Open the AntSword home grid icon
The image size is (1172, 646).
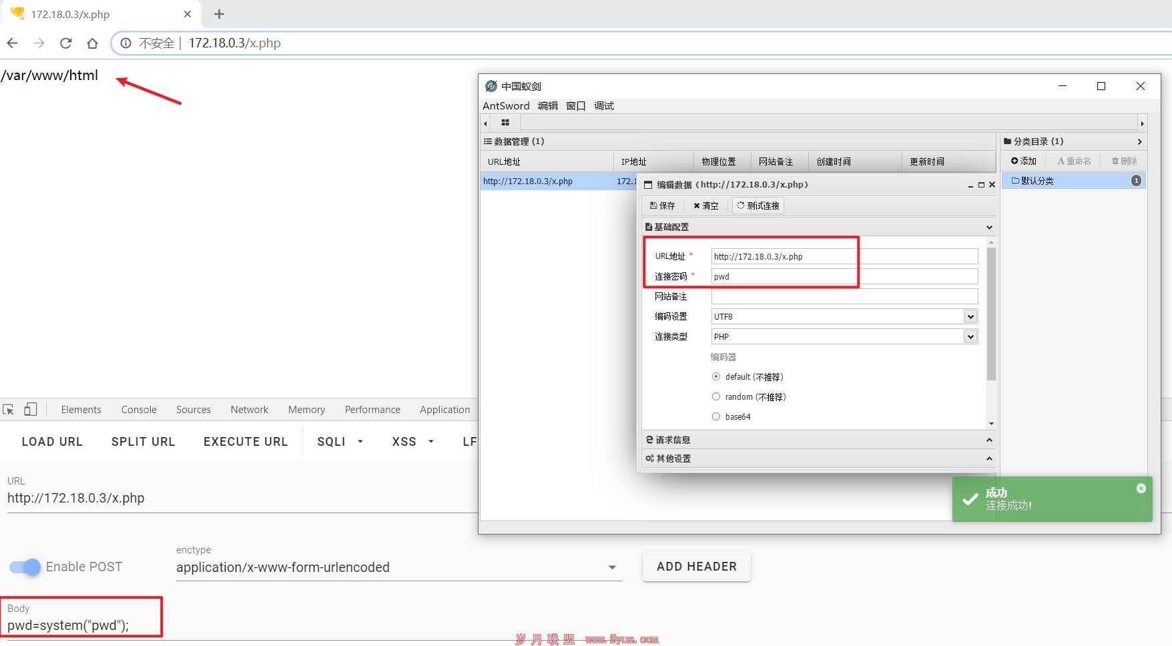click(x=505, y=123)
